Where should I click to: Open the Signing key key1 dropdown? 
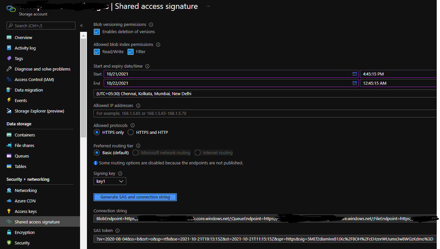point(110,181)
